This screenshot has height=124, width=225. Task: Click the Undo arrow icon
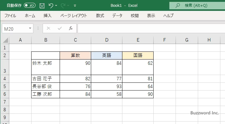[51, 6]
